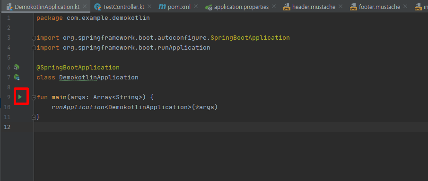Click package com.example.demokotlin text
The width and height of the screenshot is (428, 181).
pyautogui.click(x=93, y=18)
